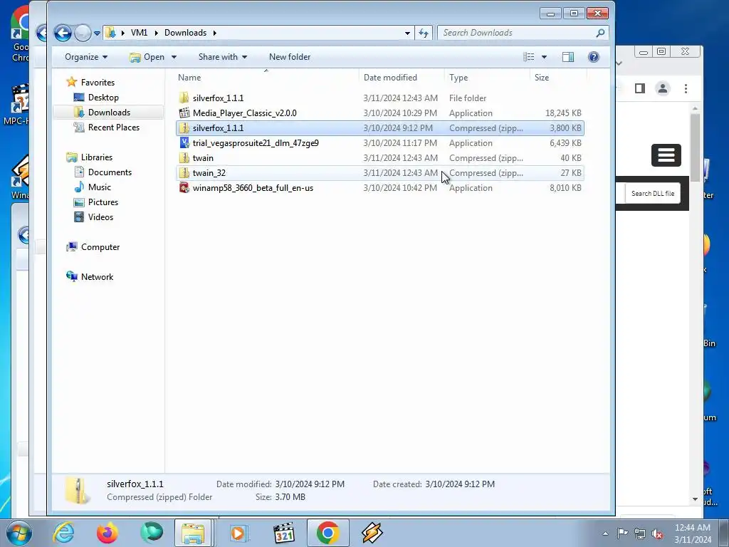Select Computer in the navigation pane
Screen dimensions: 729x547
pos(100,247)
